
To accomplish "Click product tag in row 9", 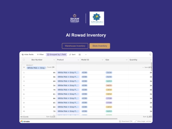I will pyautogui.click(x=68, y=107).
